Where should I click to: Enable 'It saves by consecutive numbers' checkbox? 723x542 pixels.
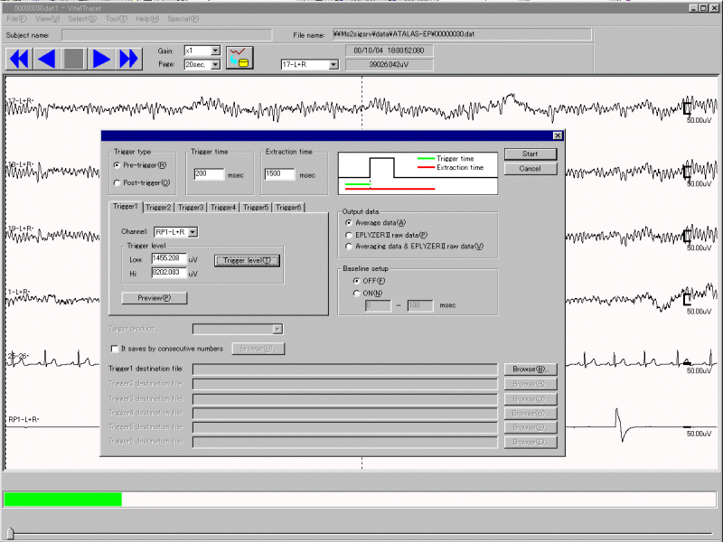pos(113,348)
